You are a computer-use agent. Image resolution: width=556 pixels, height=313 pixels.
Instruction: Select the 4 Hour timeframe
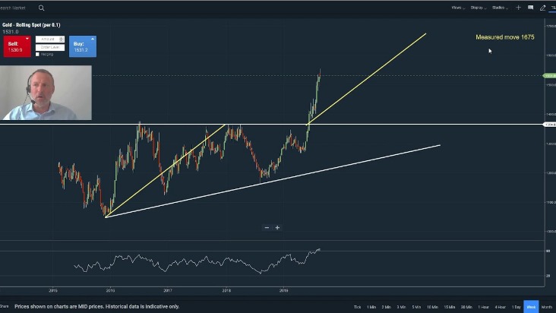pyautogui.click(x=501, y=307)
